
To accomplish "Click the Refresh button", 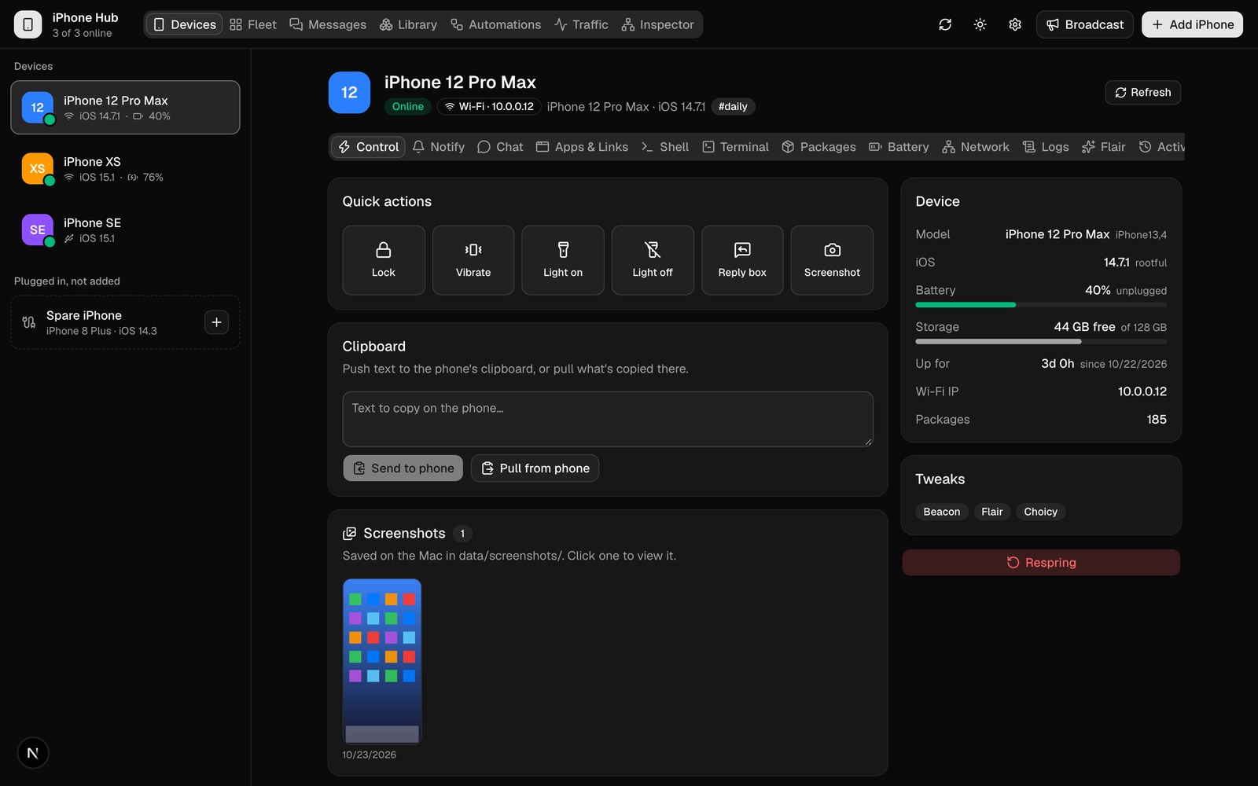I will click(1143, 93).
